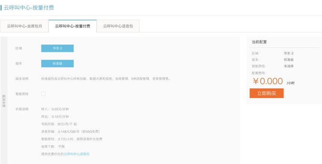
Task: Open the 云呼叫中心语音包 link under pricing
Action: (x=76, y=154)
